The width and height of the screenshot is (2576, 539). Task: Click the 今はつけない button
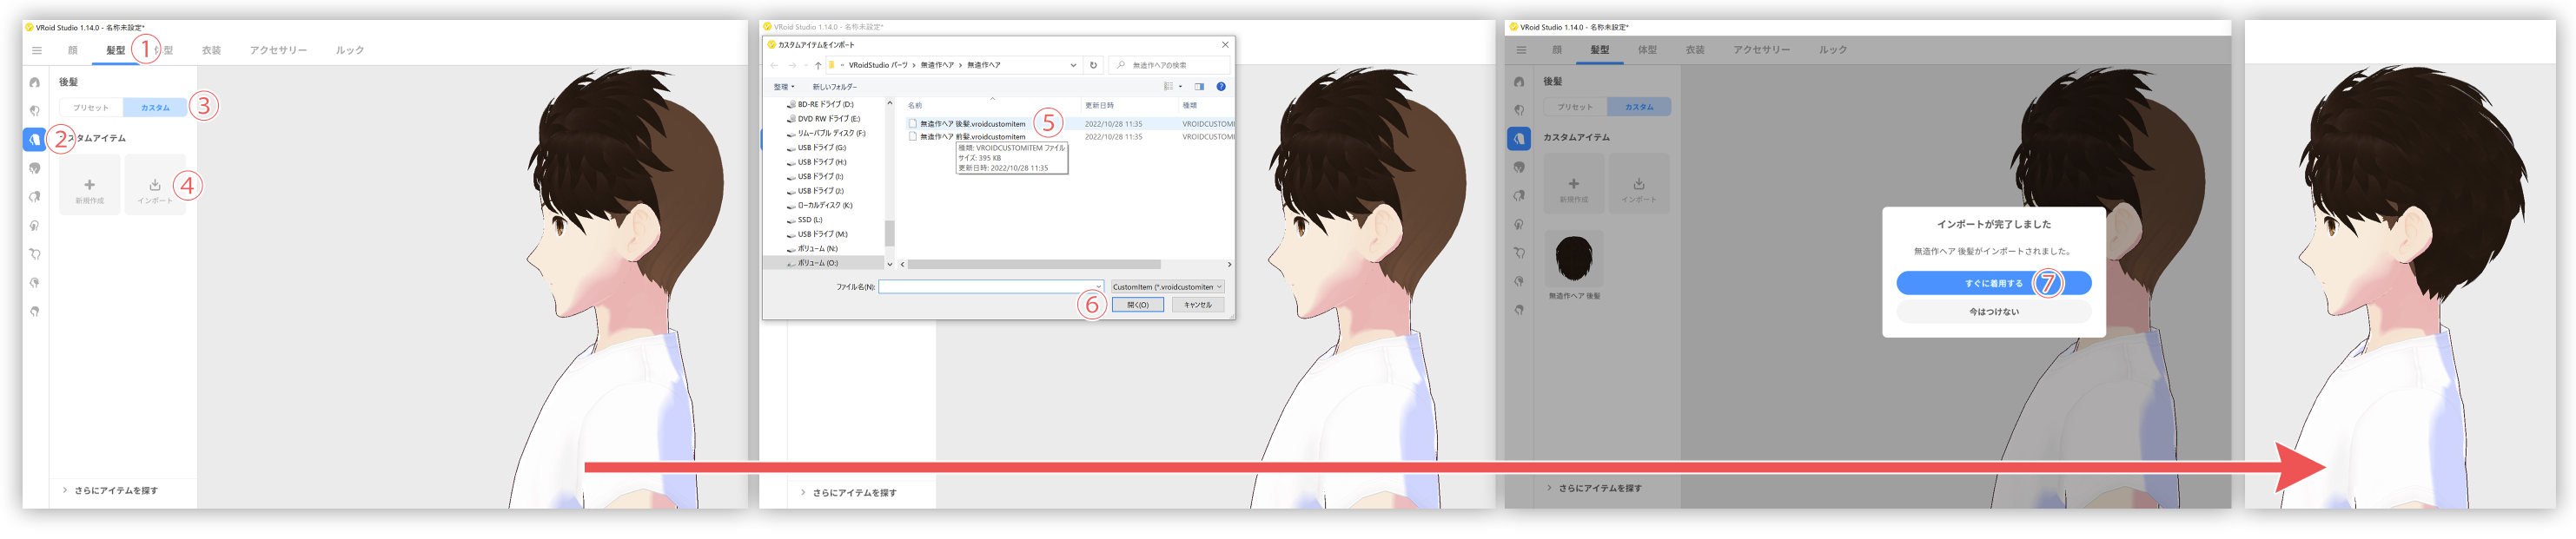coord(1993,312)
